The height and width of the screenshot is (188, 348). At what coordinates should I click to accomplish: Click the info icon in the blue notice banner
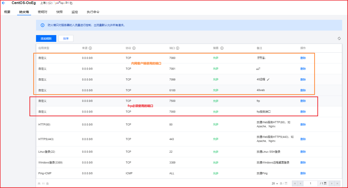pos(42,25)
